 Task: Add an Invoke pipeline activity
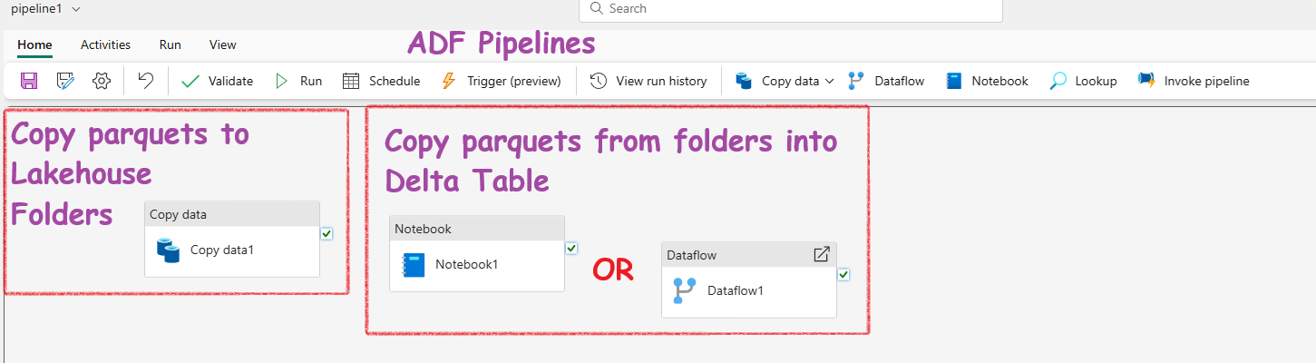[1194, 81]
